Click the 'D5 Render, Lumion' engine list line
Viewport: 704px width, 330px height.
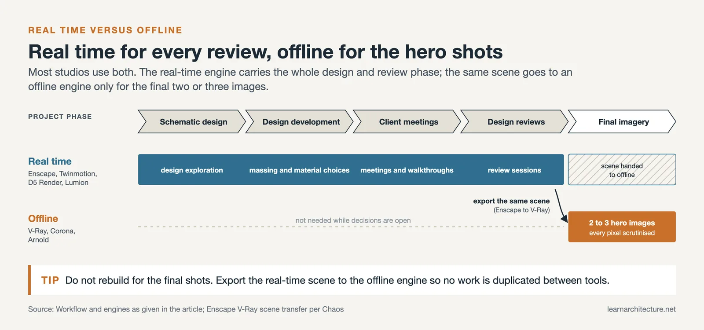click(x=58, y=183)
